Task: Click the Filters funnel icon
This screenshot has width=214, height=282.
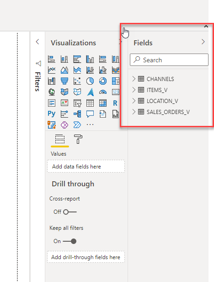Action: [38, 63]
